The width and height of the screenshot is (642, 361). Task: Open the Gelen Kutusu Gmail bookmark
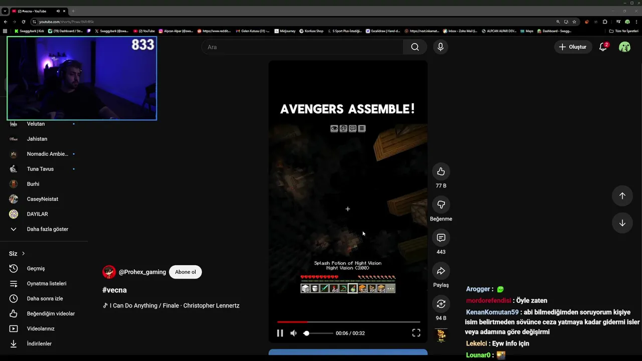coord(253,31)
